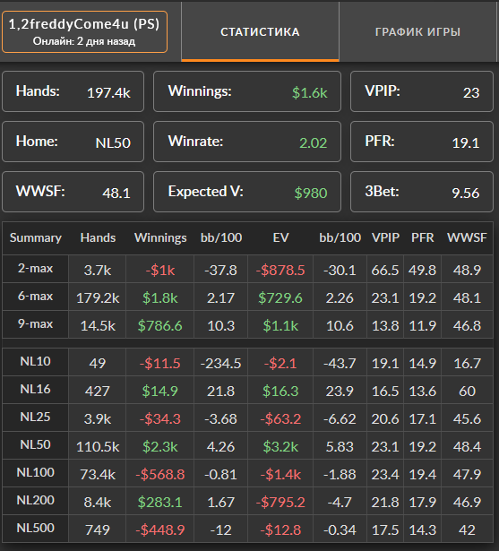Sort table by Winnings column header
Image resolution: width=499 pixels, height=551 pixels.
[x=160, y=238]
